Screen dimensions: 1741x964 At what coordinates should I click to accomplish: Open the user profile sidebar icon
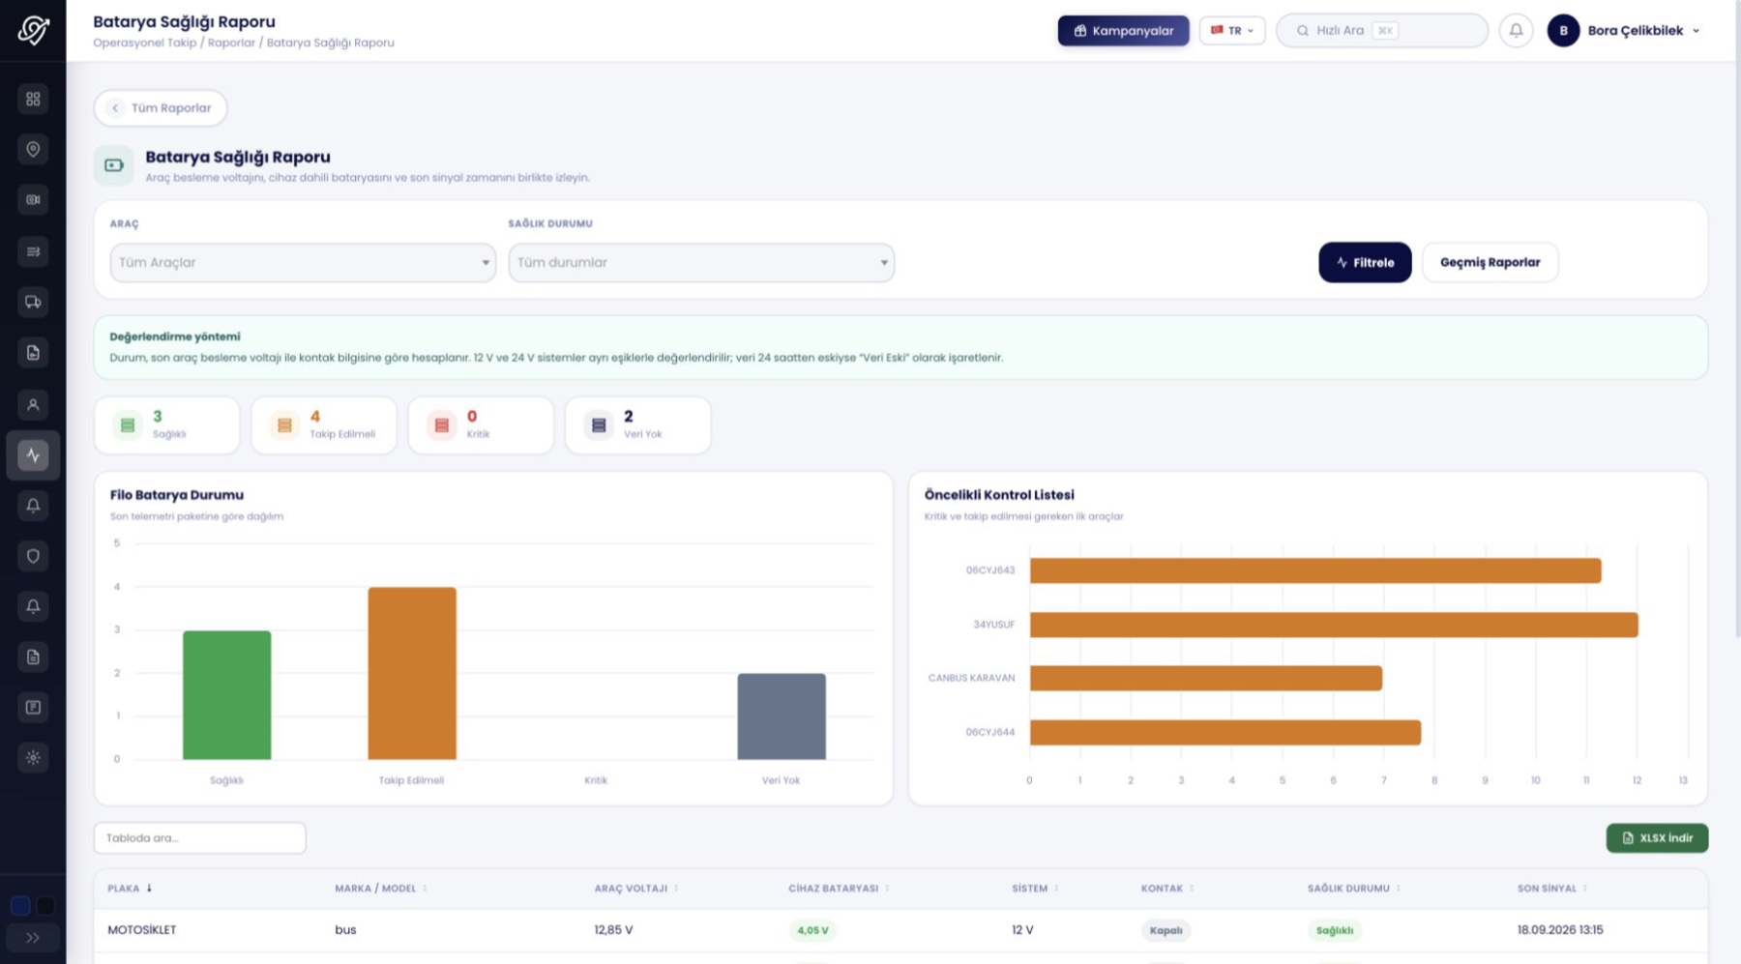[x=33, y=404]
